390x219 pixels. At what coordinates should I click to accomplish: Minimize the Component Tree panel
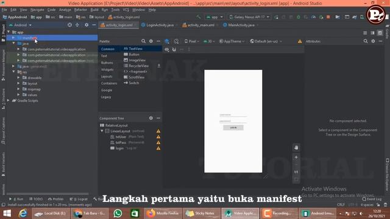tap(158, 118)
